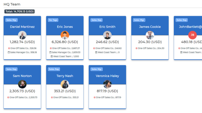Click the calendar icon beside Eric Smith's West Coast Team
The height and width of the screenshot is (113, 202).
click(x=97, y=52)
